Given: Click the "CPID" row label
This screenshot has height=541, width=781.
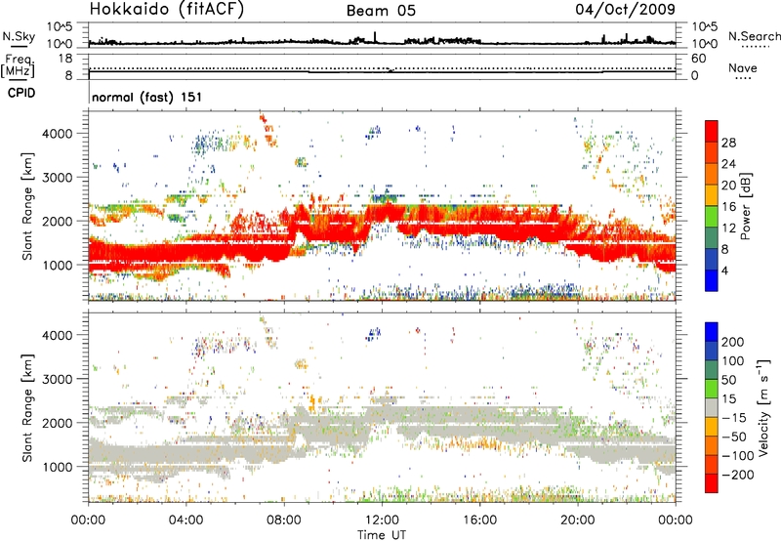Looking at the screenshot, I should tap(21, 93).
